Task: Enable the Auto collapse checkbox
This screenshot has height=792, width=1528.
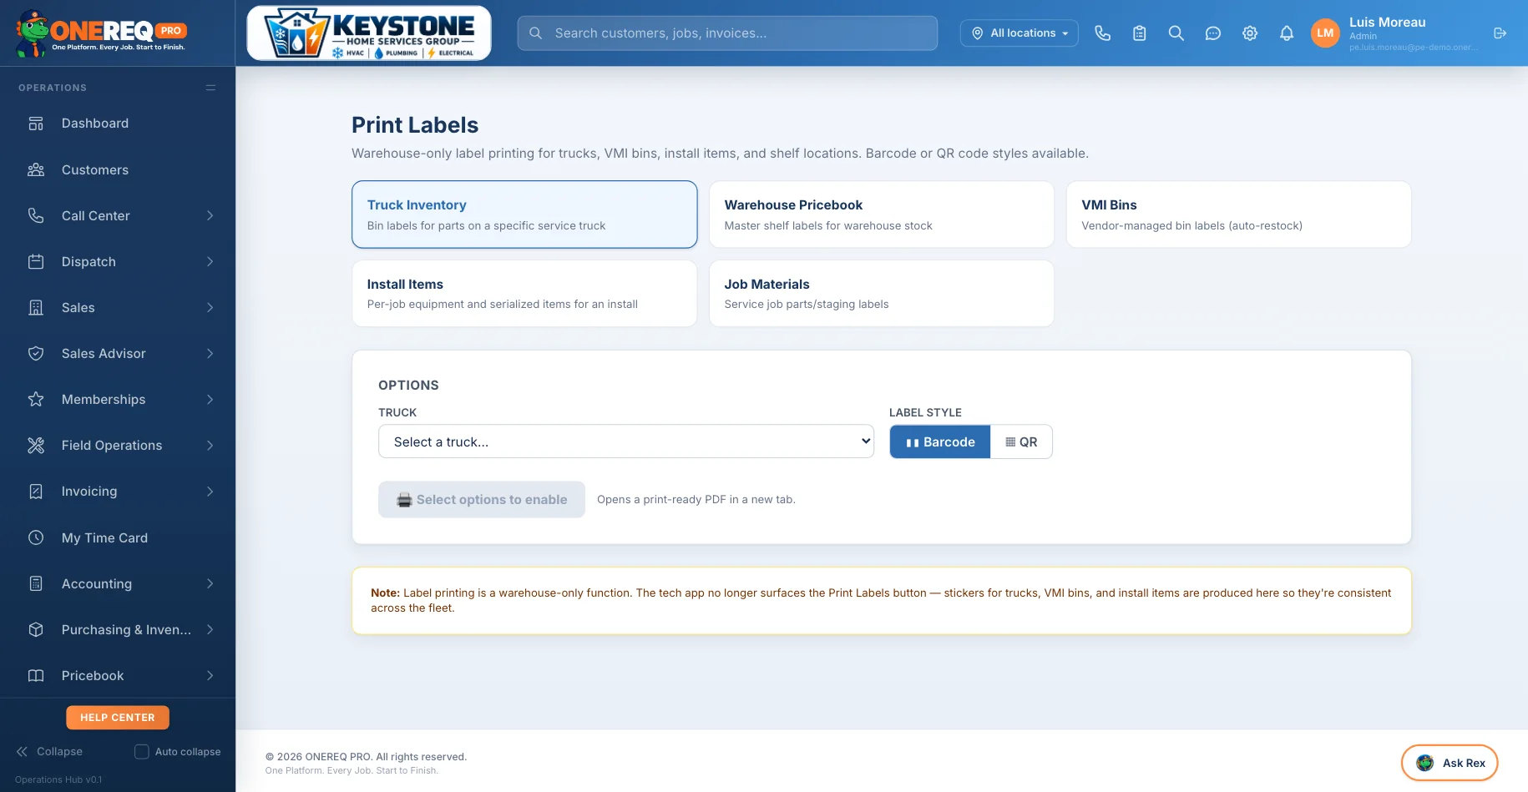Action: click(142, 751)
